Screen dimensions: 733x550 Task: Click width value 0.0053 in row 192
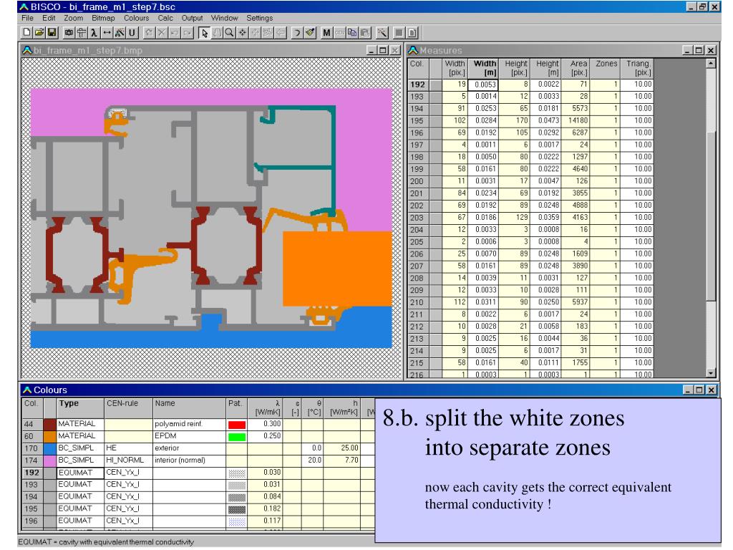483,85
